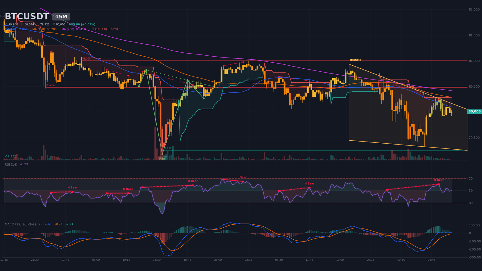Viewport: 482px width, 271px height.
Task: Click the IH&S pattern label
Action: [x=162, y=158]
